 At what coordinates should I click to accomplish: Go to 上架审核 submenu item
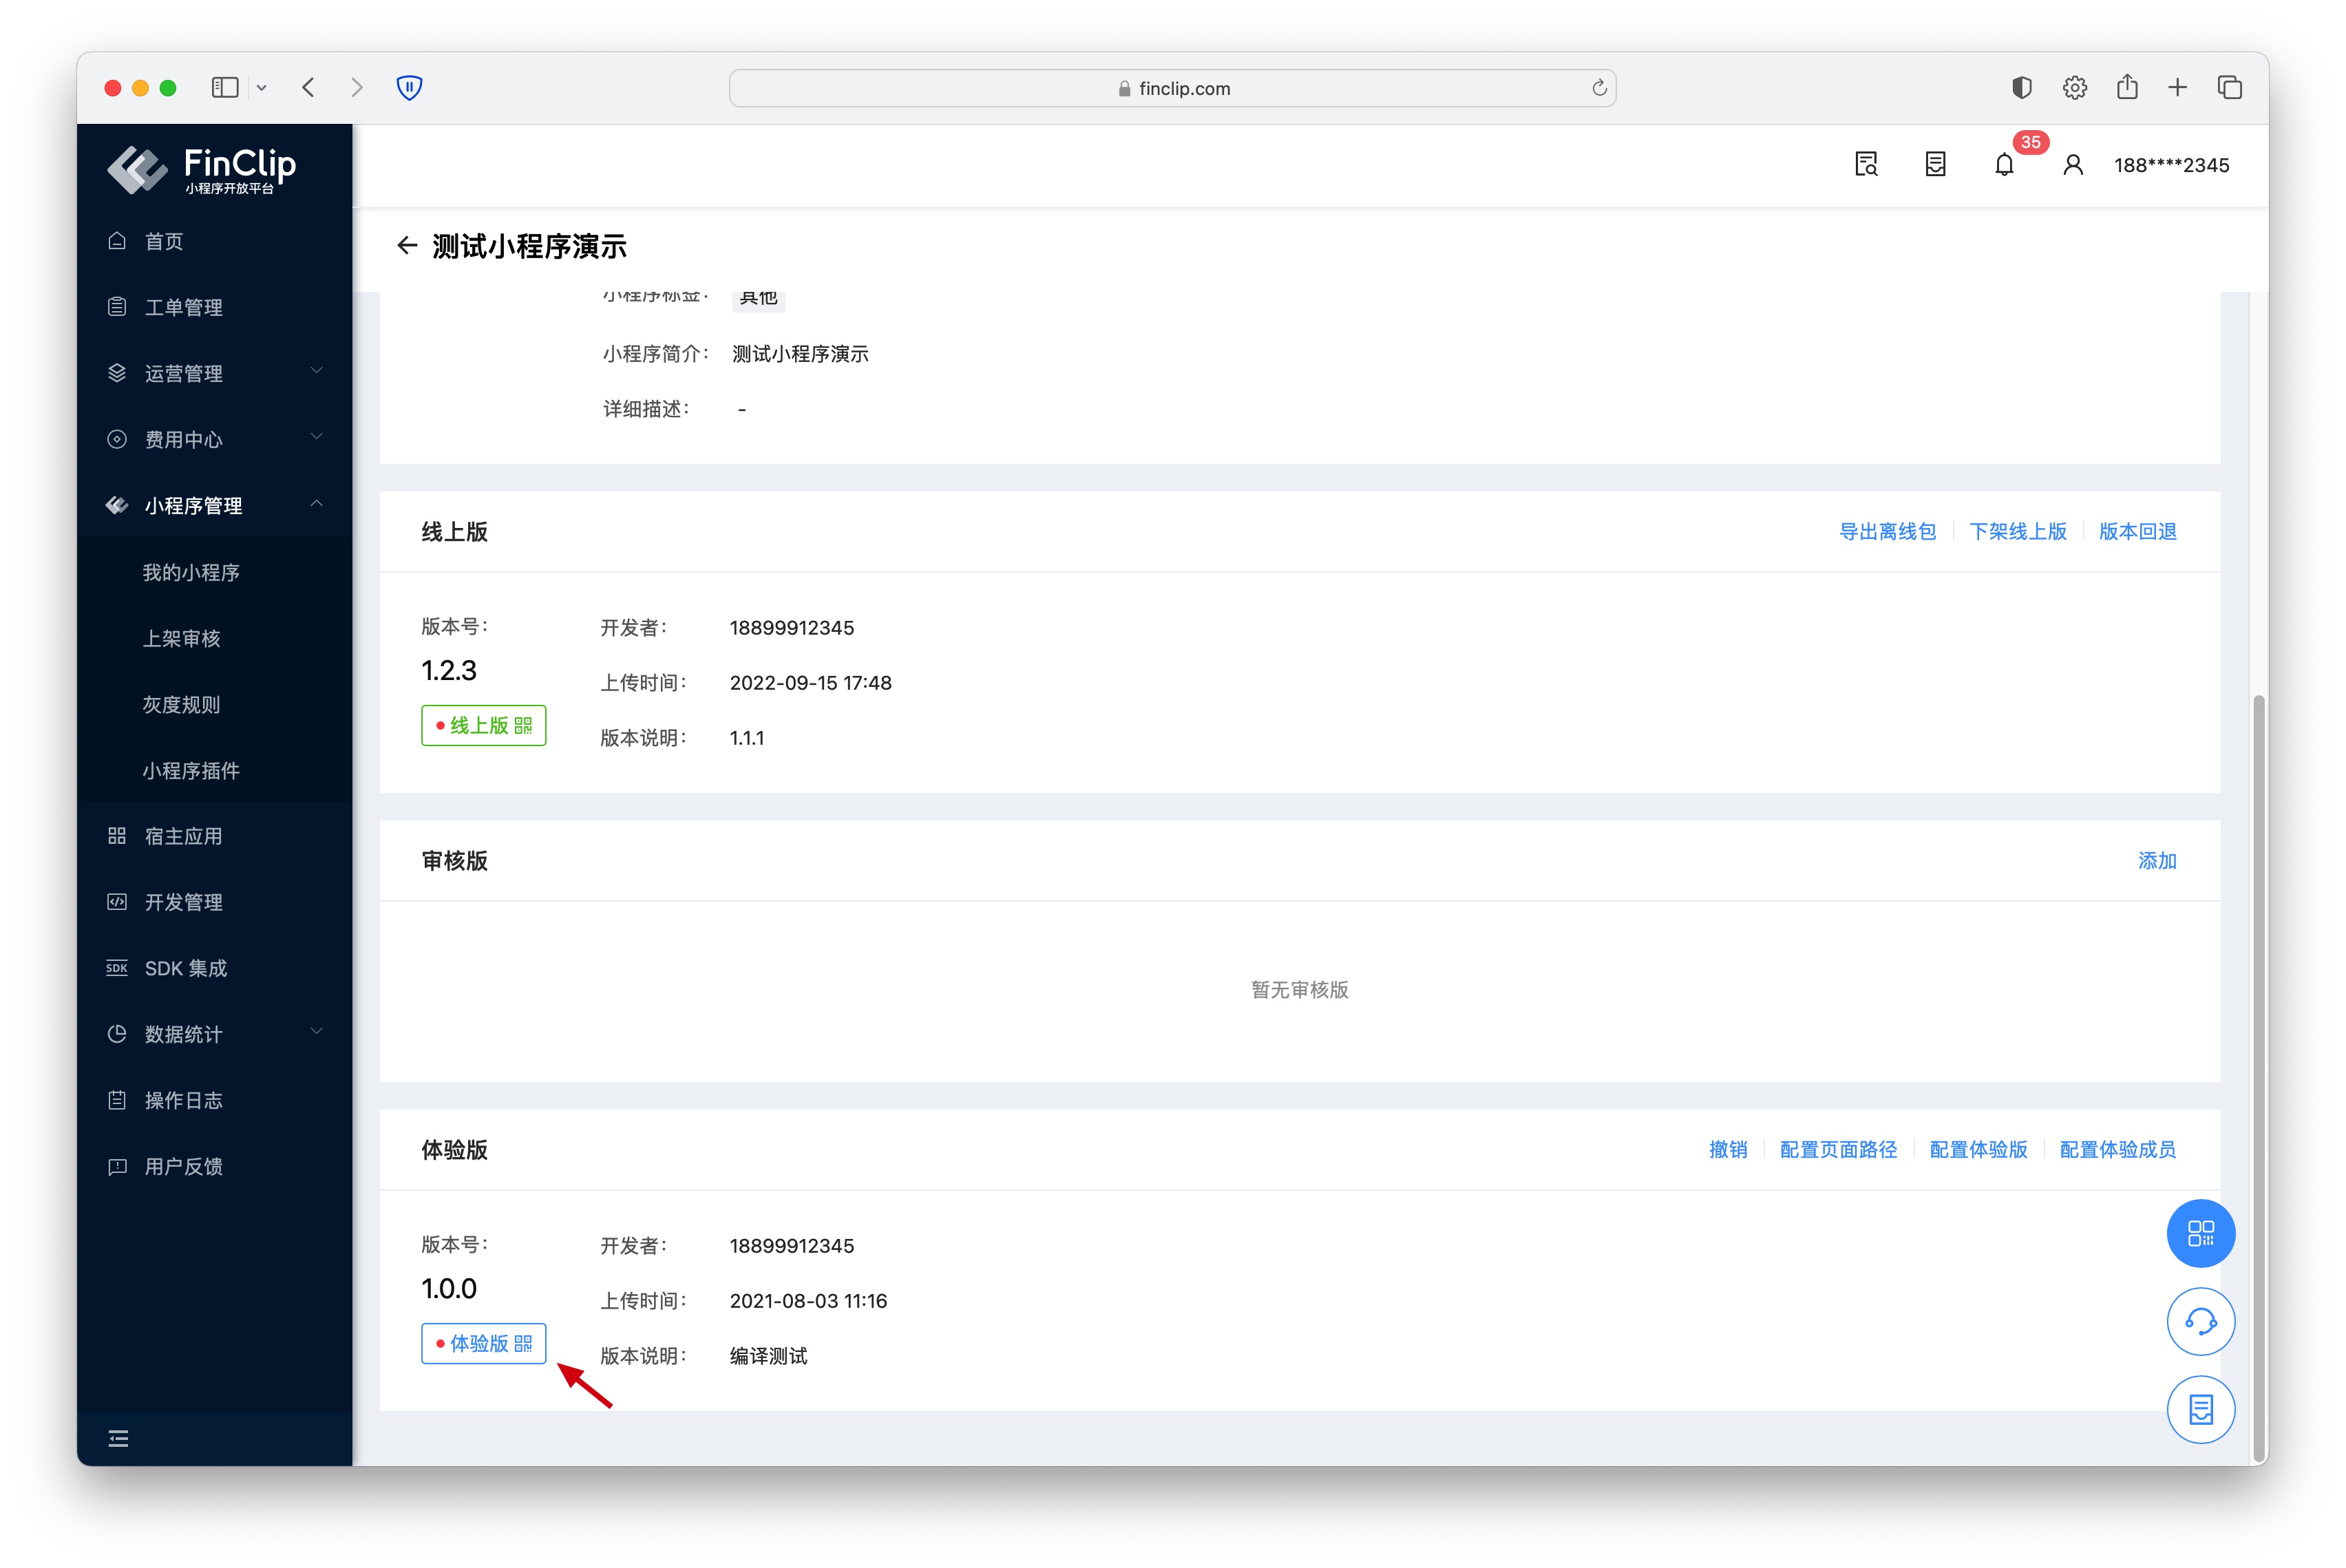coord(181,638)
